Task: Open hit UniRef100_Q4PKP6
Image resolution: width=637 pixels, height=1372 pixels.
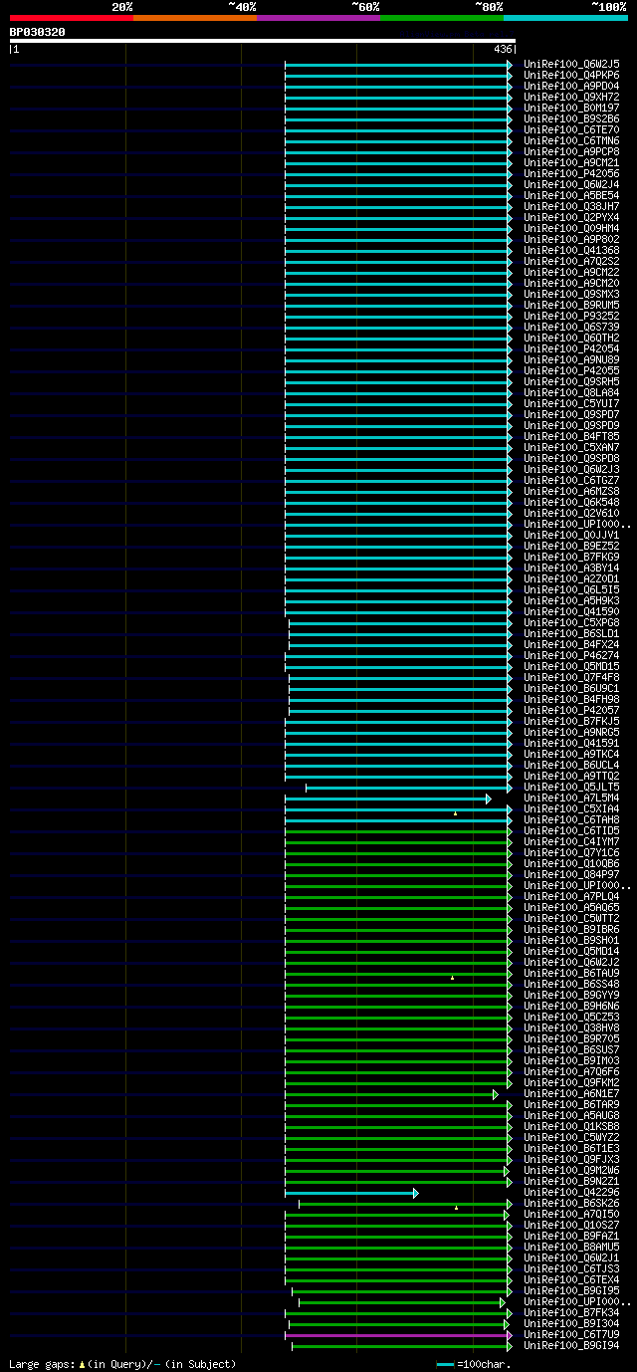Action: 571,75
